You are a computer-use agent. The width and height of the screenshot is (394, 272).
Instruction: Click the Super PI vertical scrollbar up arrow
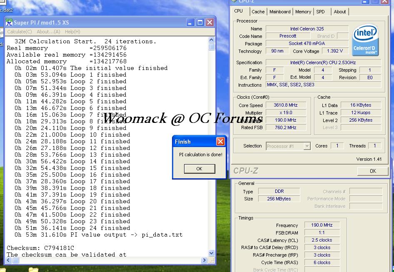click(211, 40)
